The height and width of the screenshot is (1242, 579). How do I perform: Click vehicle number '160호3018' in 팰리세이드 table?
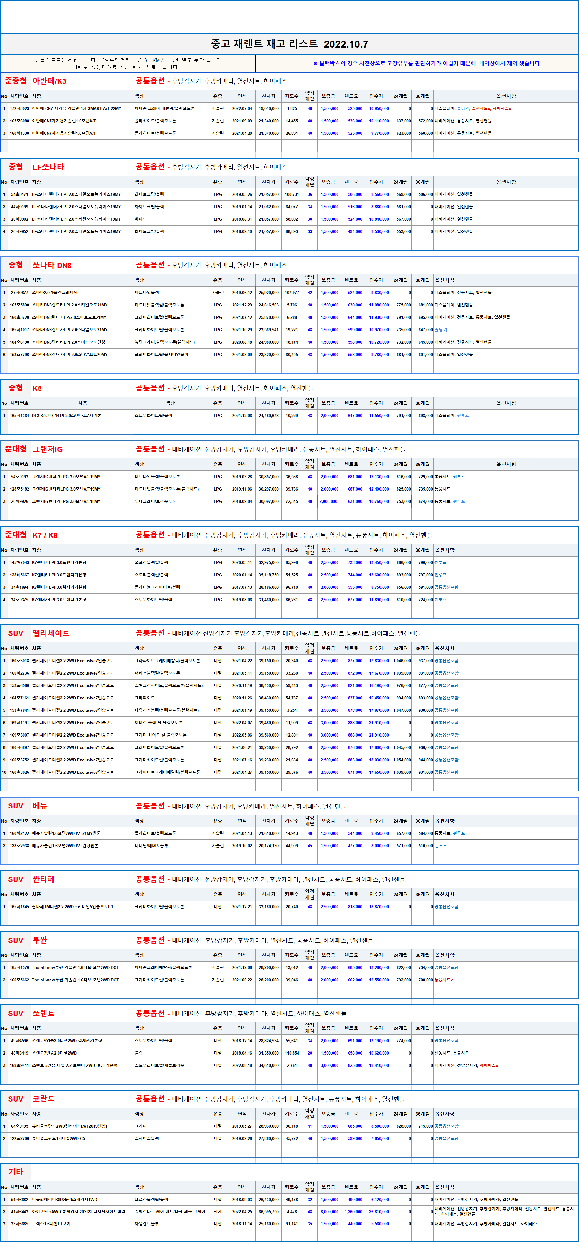click(19, 661)
